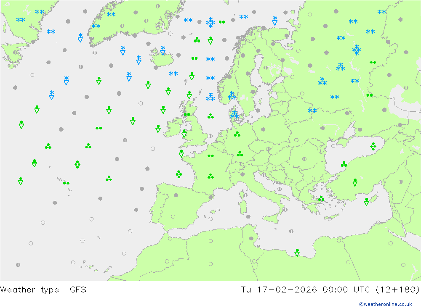Click the "Tu 17-02-2026 00:00 UTC (12+180)" timestamp
Screen dimensions: 421x308
point(330,290)
